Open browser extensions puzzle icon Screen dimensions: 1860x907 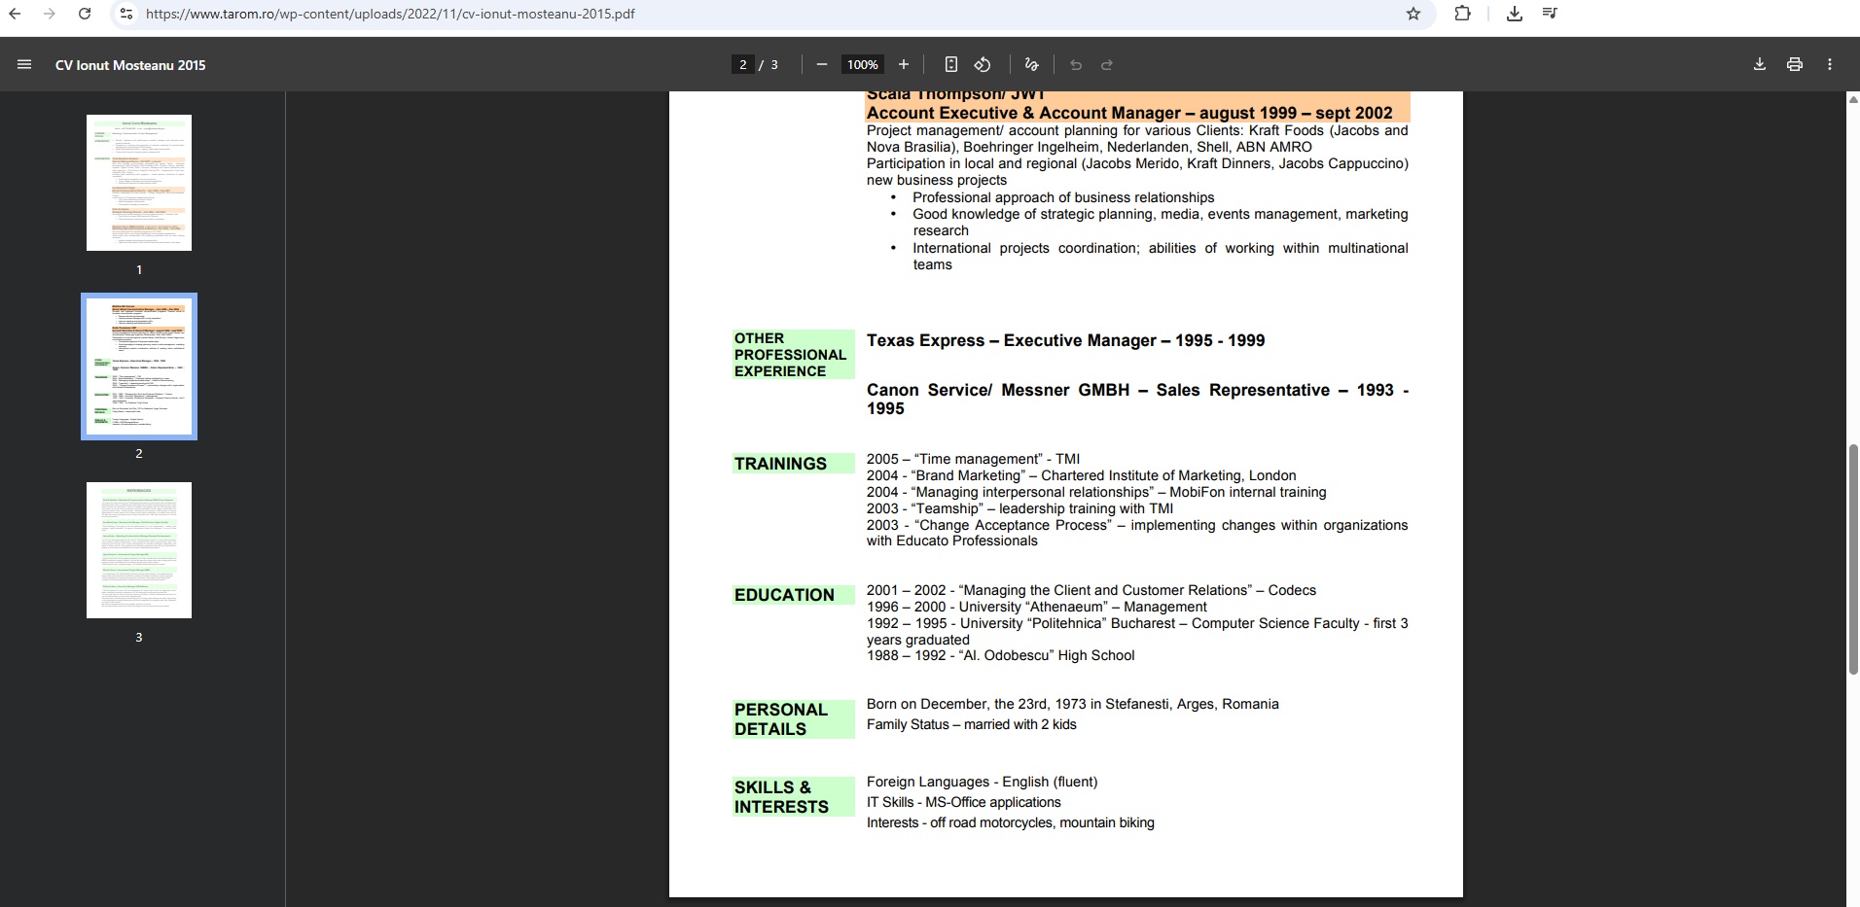(x=1462, y=14)
